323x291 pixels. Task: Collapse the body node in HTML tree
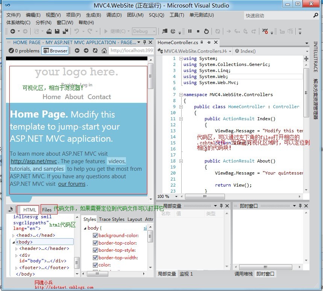(14, 242)
